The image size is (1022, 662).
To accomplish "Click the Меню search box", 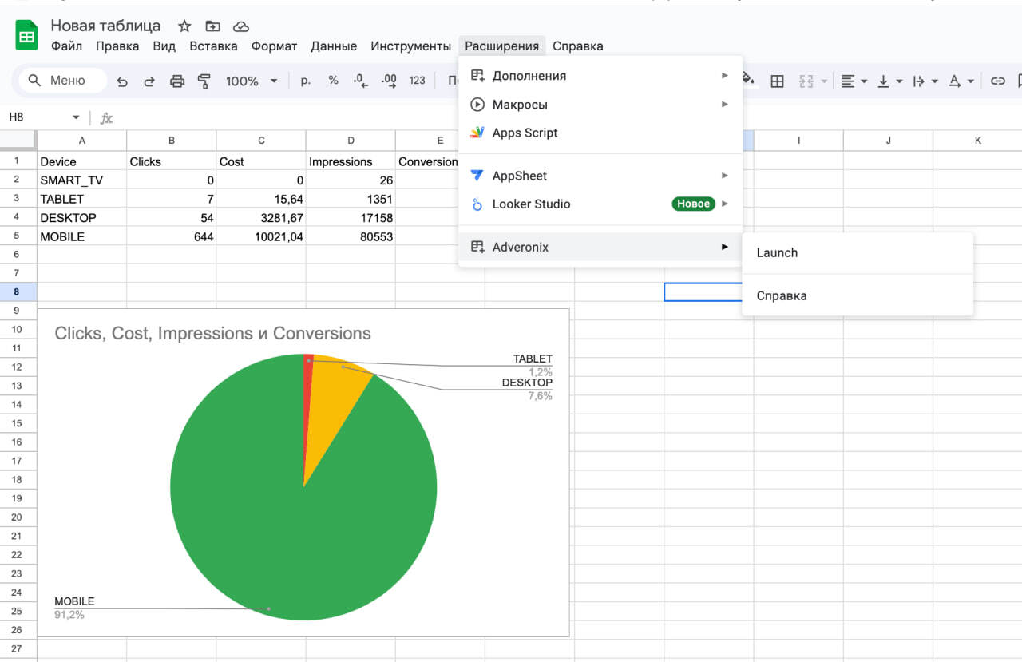I will pos(61,81).
